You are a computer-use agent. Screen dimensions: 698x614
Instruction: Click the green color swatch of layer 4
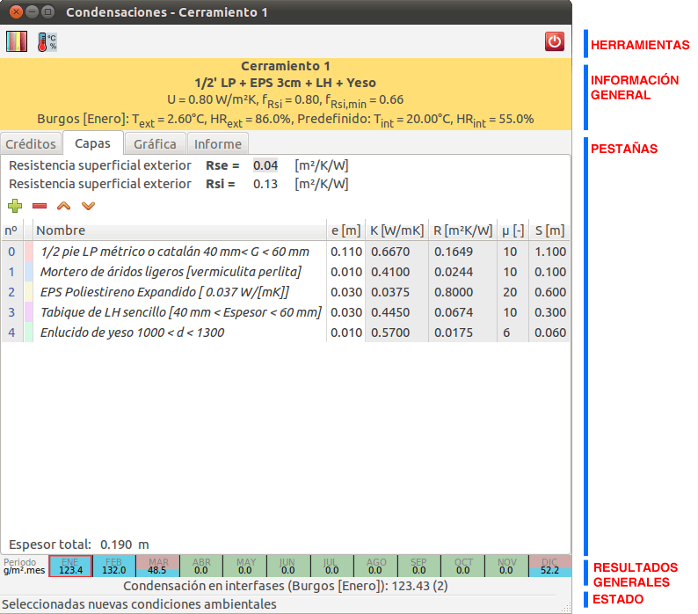pos(28,333)
